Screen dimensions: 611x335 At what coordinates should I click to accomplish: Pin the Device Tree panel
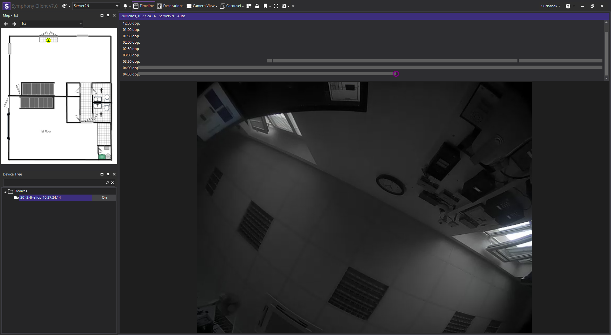(x=108, y=175)
